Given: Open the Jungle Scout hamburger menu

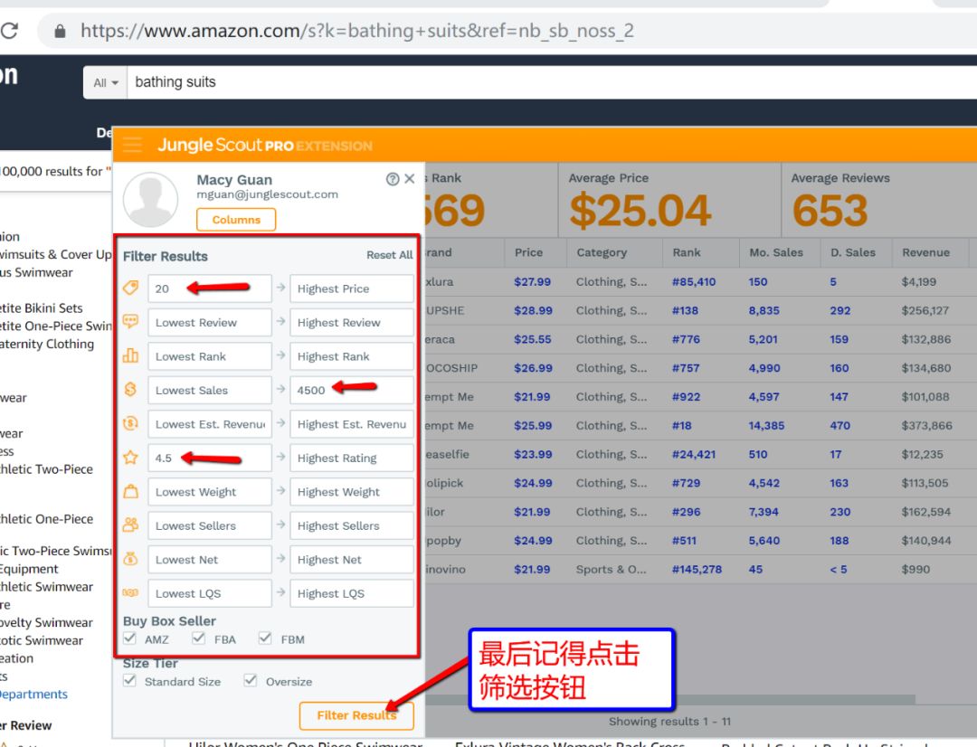Looking at the screenshot, I should click(x=132, y=146).
